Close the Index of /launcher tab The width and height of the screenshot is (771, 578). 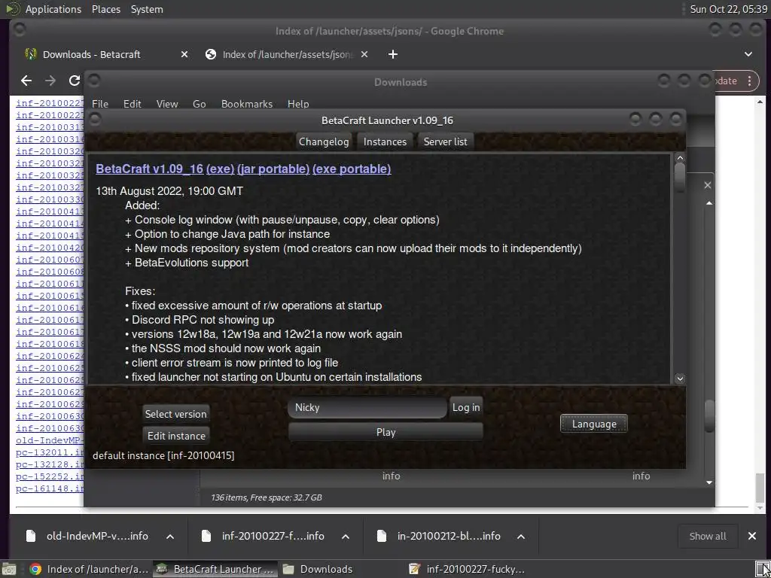tap(364, 54)
